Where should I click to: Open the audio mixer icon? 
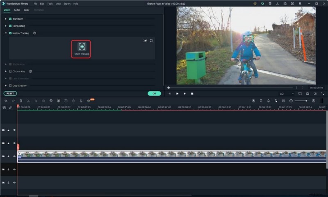276,101
